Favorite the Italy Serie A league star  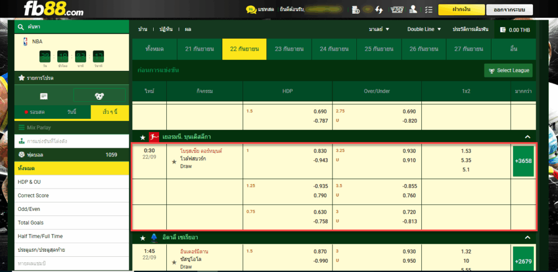[x=143, y=238]
